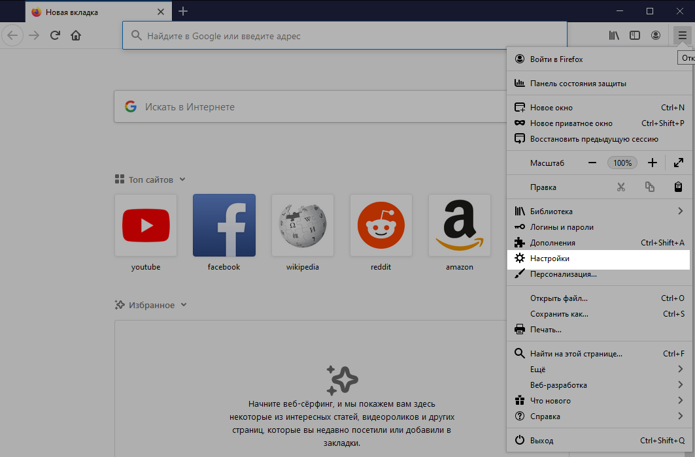The image size is (695, 457).
Task: Click the Cut scissors icon
Action: click(621, 187)
